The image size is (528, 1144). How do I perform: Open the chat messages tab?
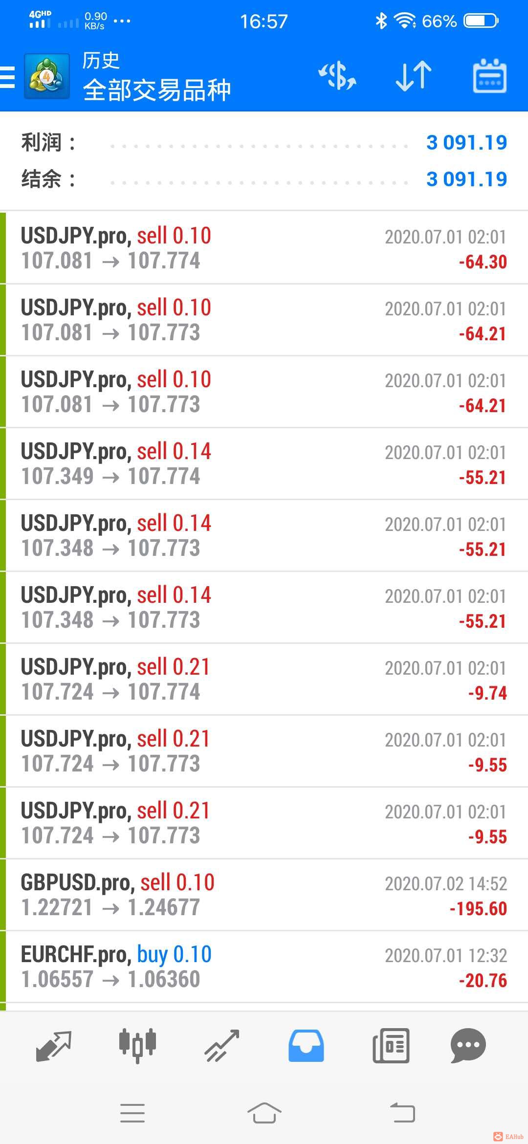pos(468,1046)
